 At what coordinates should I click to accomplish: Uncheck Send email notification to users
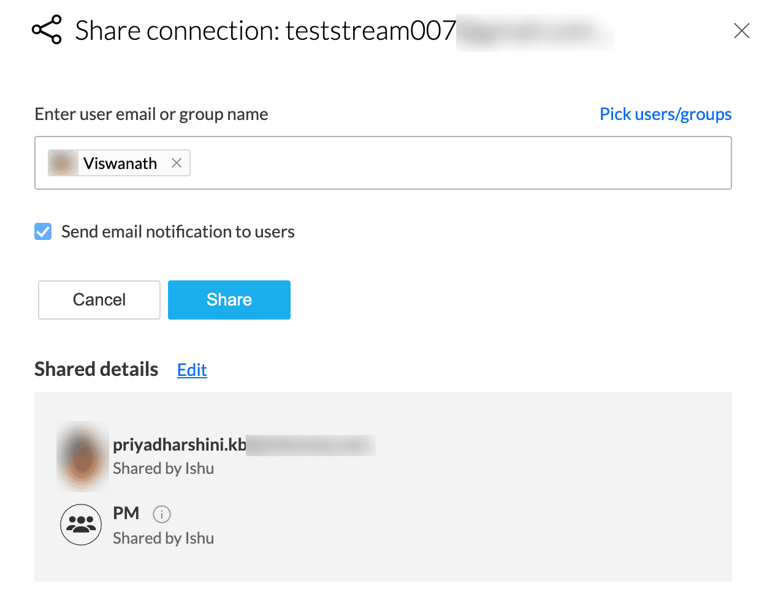[43, 231]
